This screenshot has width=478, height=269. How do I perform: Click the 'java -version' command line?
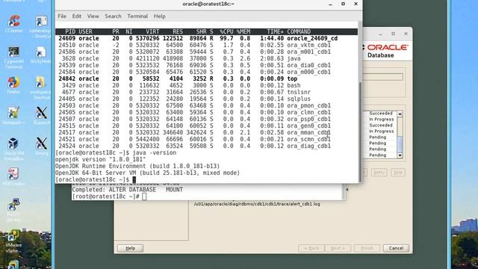point(116,152)
